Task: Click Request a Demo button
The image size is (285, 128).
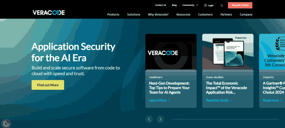Action: pyautogui.click(x=240, y=5)
